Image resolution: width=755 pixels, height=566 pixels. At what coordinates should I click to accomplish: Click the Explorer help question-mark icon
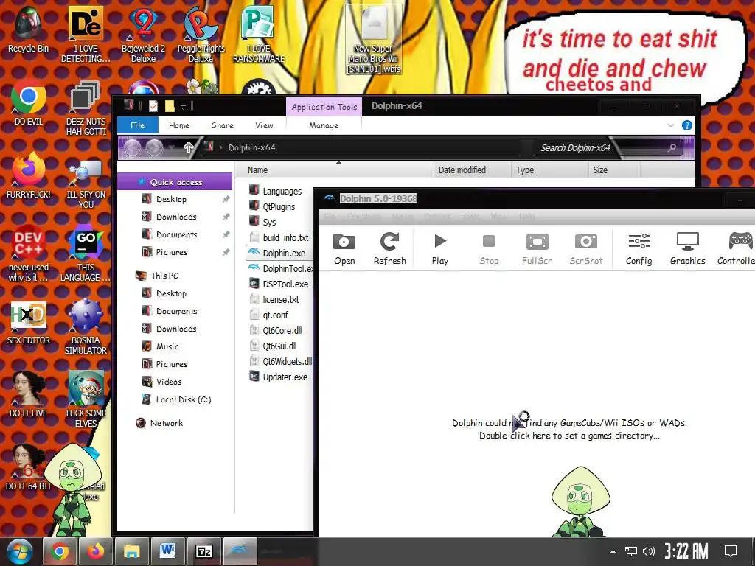[x=686, y=125]
